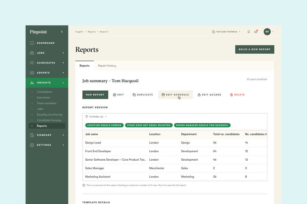Click the Duplicate button label
This screenshot has width=307, height=204.
tap(145, 95)
